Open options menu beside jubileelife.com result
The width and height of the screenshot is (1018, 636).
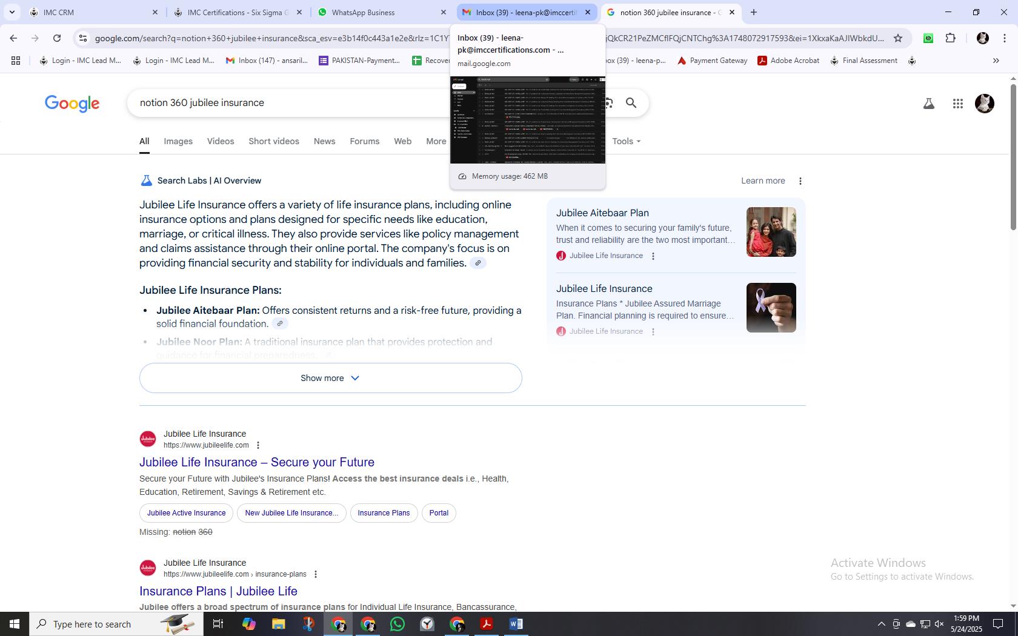[258, 445]
